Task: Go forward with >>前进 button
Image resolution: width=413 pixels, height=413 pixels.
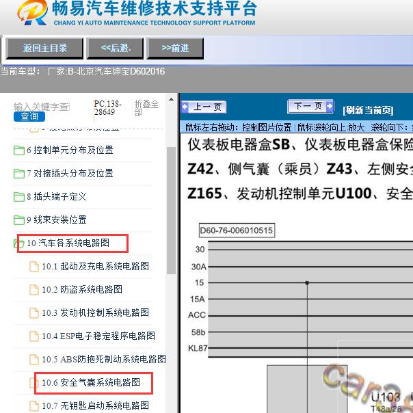Action: 175,48
